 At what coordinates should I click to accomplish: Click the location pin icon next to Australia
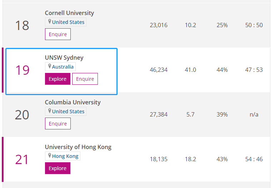[x=50, y=66]
